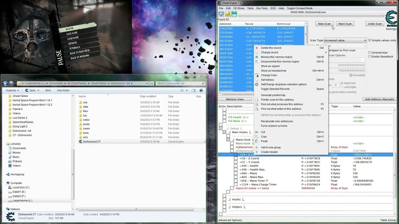Toggle the Explorer preview pane icon
This screenshot has width=399, height=224.
[x=194, y=91]
